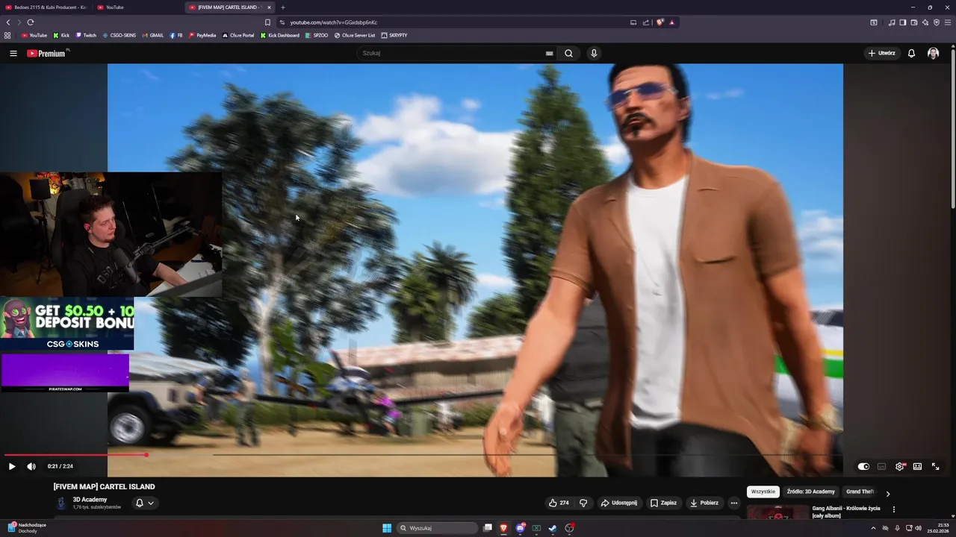Open the PayMedia bookmark
956x537 pixels.
coord(202,35)
